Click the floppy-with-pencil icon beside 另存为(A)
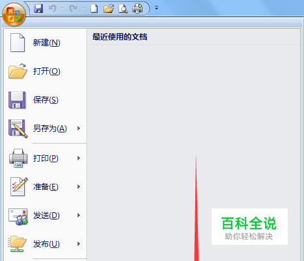 [x=18, y=129]
